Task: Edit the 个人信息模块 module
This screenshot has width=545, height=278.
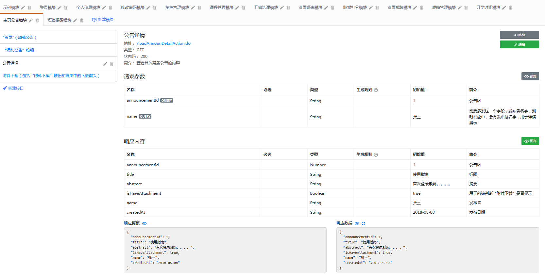Action: point(104,8)
